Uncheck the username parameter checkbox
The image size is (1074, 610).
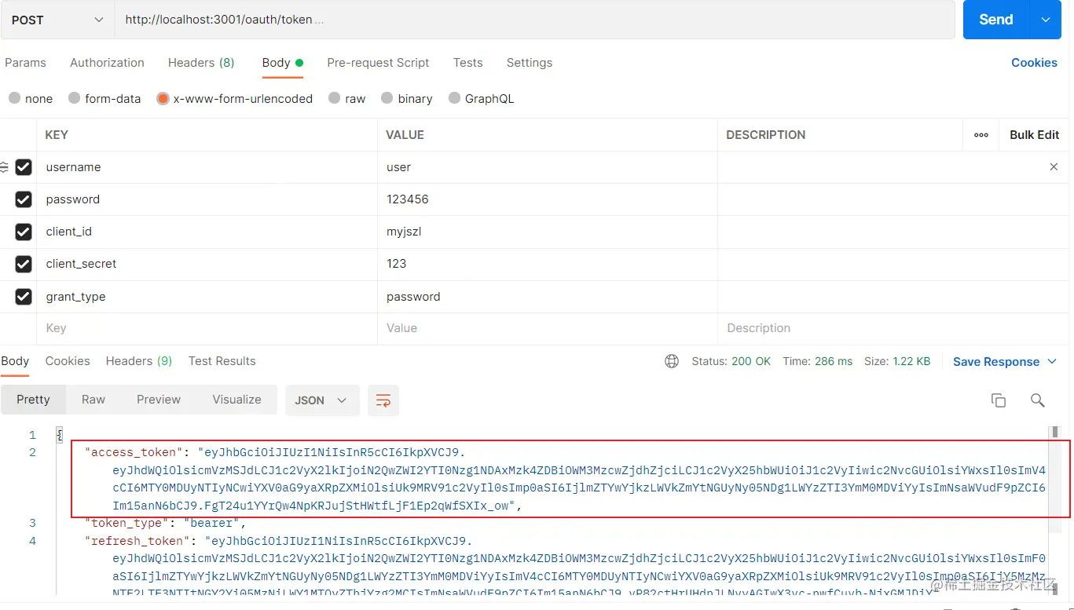[x=24, y=167]
